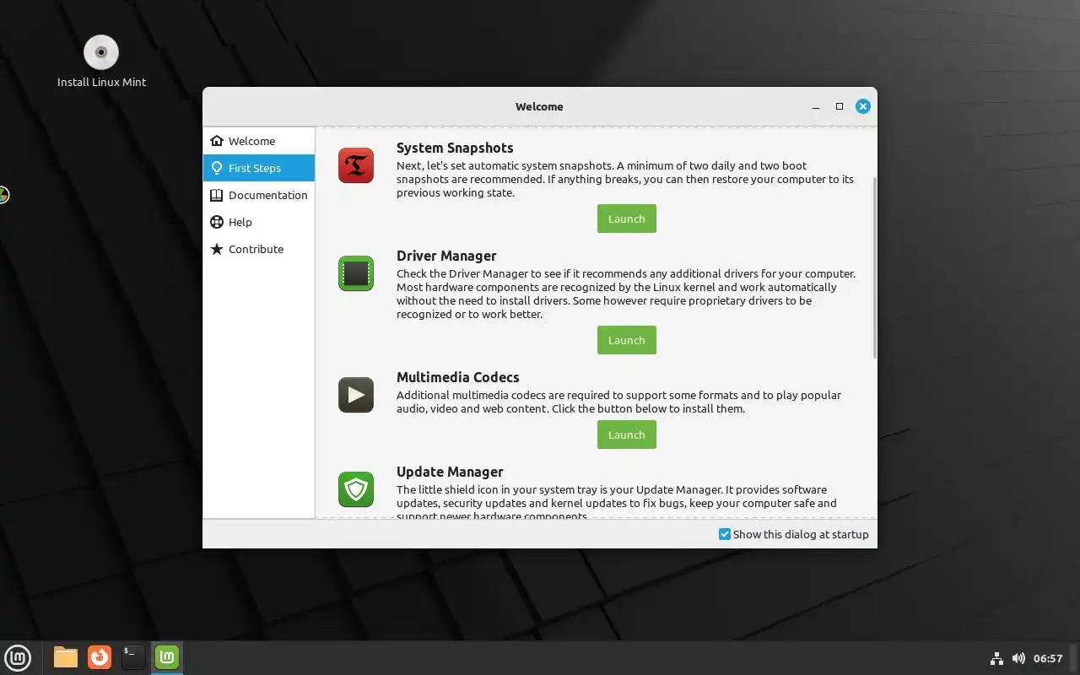1080x675 pixels.
Task: Go to the Welcome page in the sidebar
Action: coord(259,141)
